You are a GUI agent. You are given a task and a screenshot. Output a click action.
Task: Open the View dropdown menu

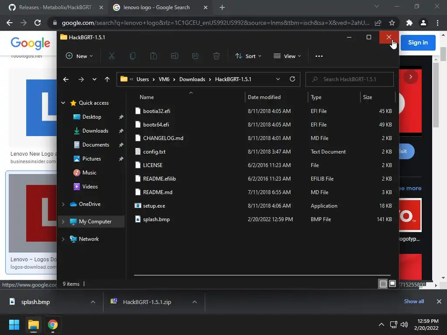[287, 56]
